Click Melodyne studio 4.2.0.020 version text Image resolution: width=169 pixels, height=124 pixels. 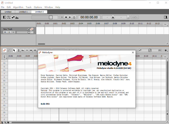114,68
